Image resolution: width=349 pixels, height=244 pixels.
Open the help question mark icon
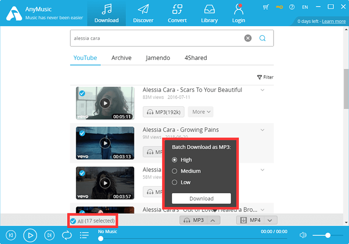[x=292, y=7]
